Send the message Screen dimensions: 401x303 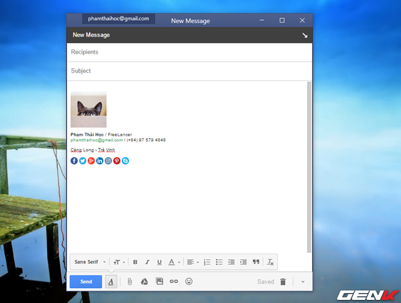pos(86,282)
